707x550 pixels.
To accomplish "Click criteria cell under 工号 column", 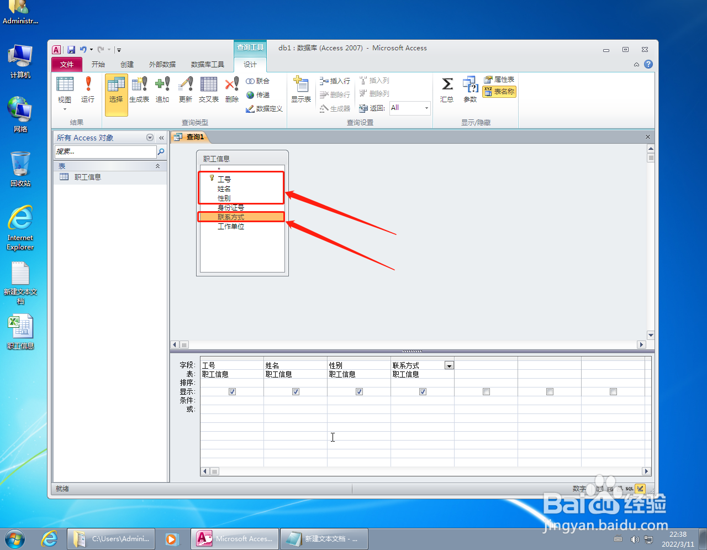I will (x=232, y=400).
